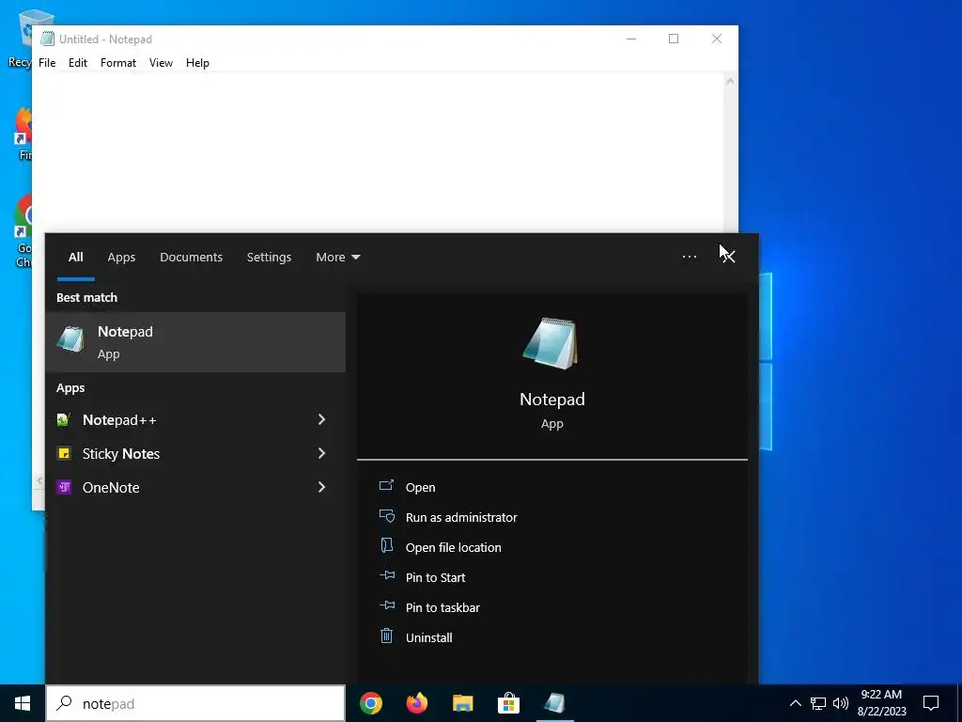Open Firefox from the taskbar
The width and height of the screenshot is (962, 722).
pyautogui.click(x=417, y=703)
